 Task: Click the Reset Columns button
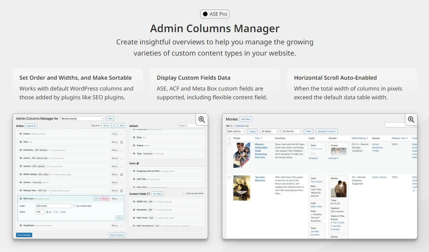coord(117,235)
